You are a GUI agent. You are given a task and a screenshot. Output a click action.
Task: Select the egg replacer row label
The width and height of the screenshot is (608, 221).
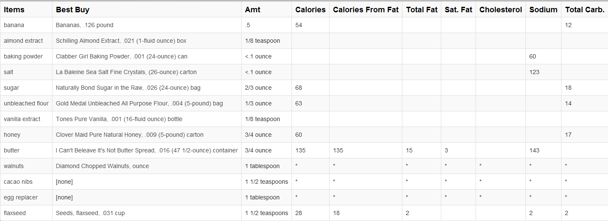pos(21,197)
